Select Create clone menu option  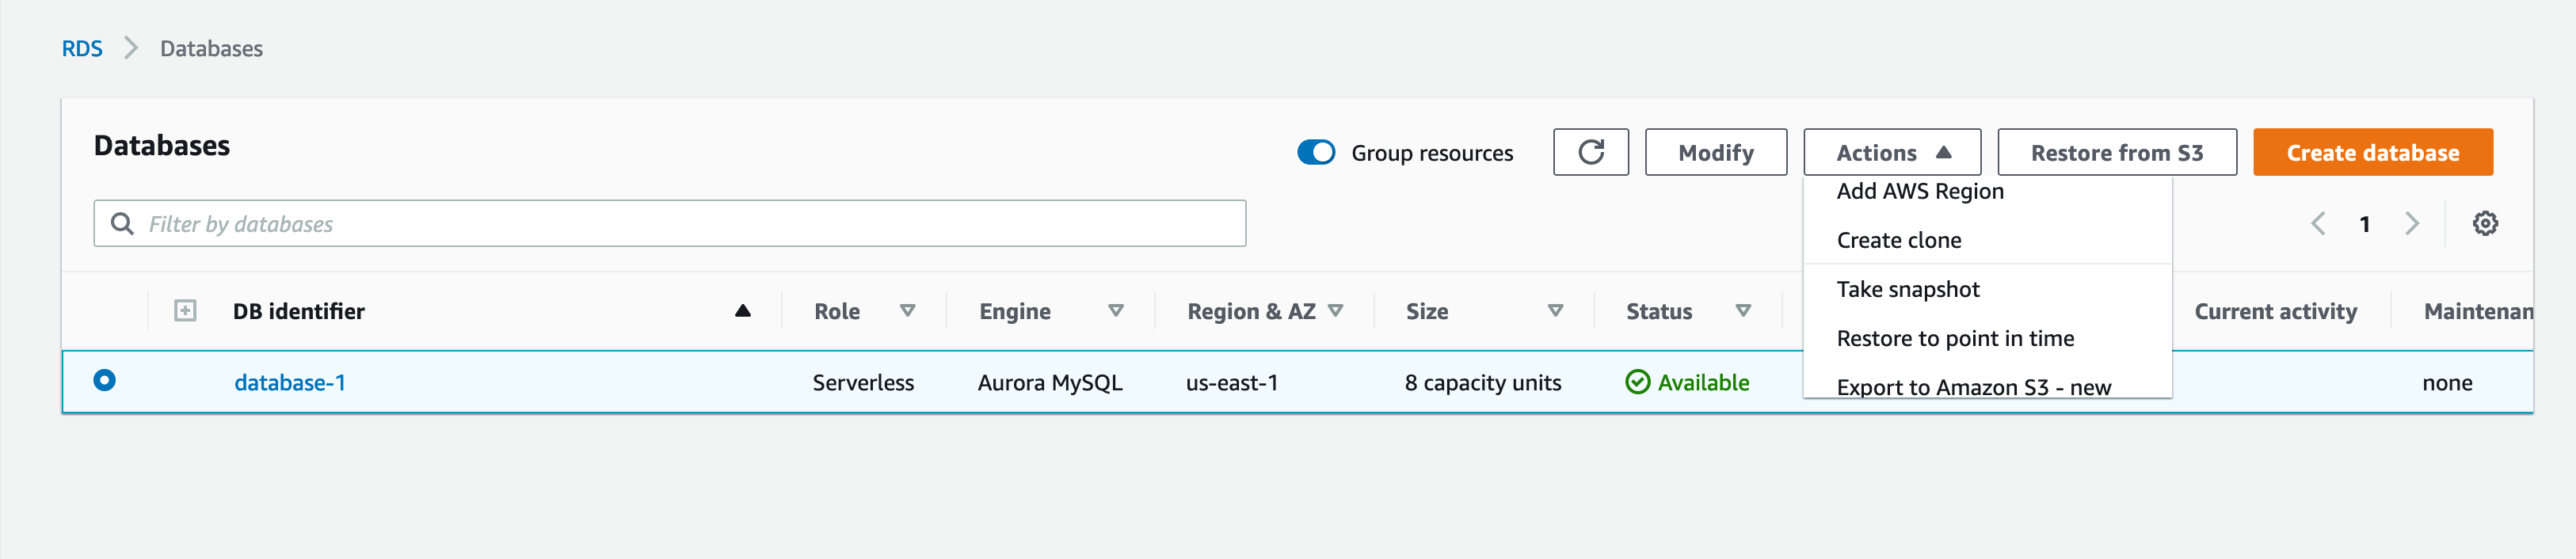tap(1898, 240)
